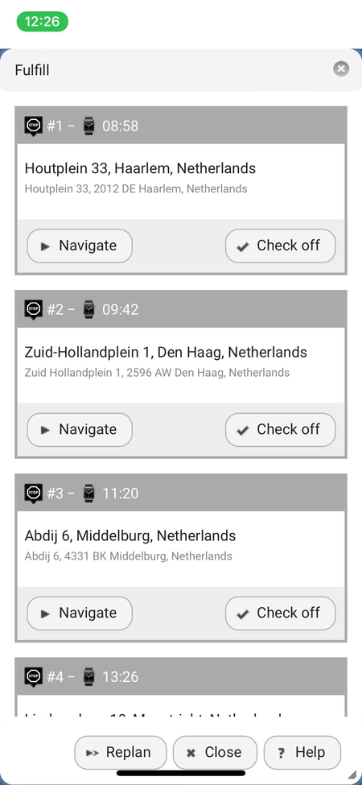Check off the Zuid-Hollandplein 1 stop
The width and height of the screenshot is (362, 785).
click(281, 430)
